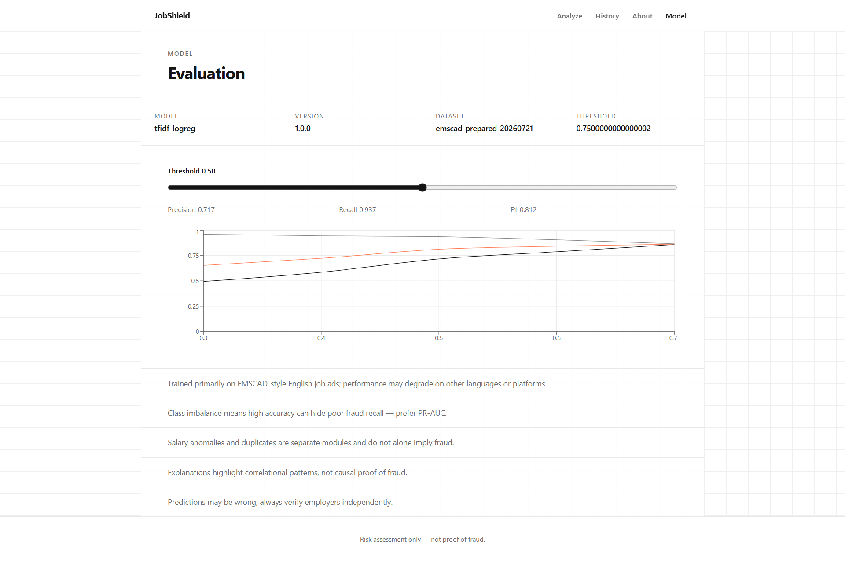This screenshot has height=562, width=845.
Task: Click the F1 0.812 metric
Action: pos(523,209)
